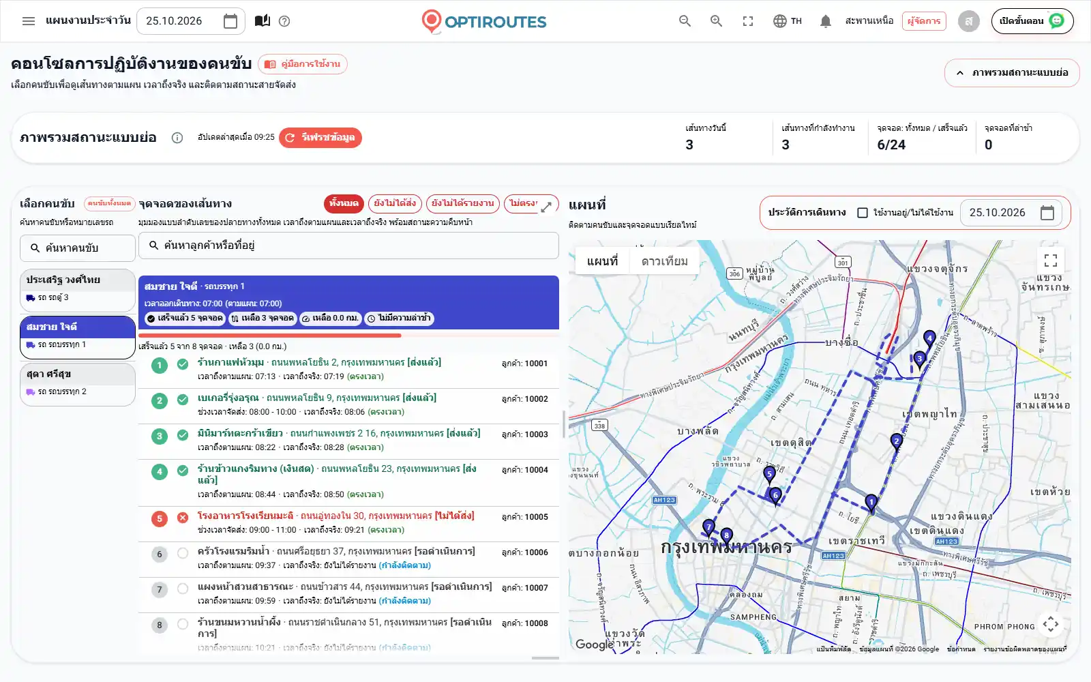This screenshot has height=682, width=1091.
Task: Select driver สุดา ศรีสุข
Action: 78,384
